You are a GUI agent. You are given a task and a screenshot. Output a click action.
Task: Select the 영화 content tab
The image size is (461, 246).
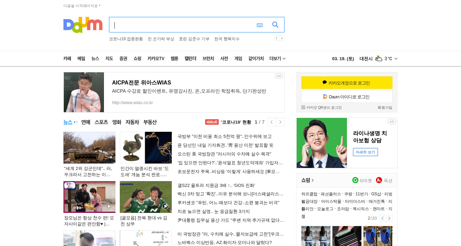coord(117,122)
